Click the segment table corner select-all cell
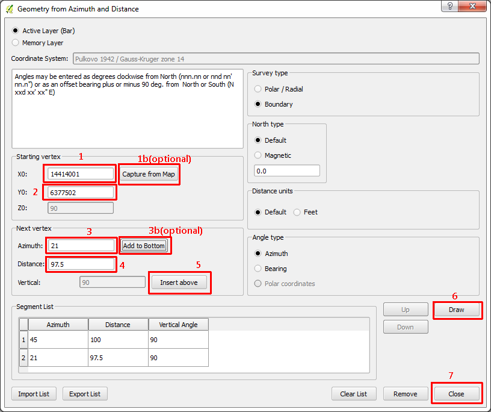This screenshot has height=412, width=491. pyautogui.click(x=23, y=325)
